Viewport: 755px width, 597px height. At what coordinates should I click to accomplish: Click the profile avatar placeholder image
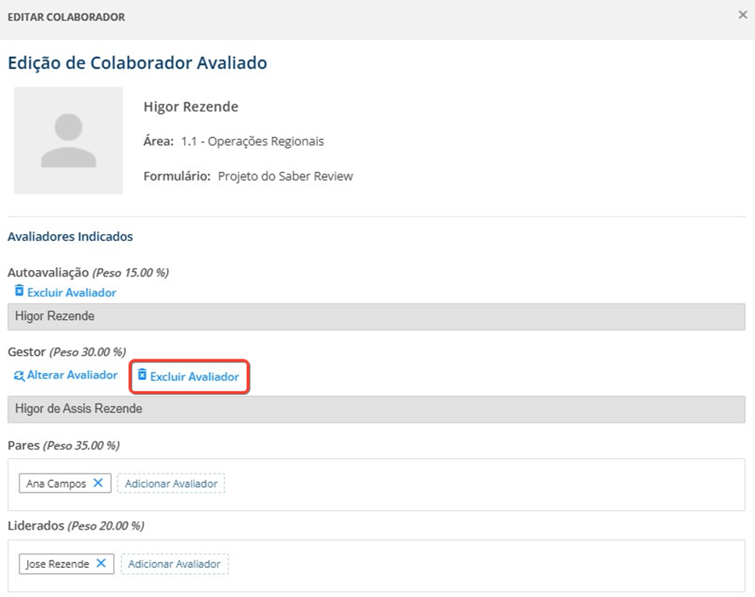pyautogui.click(x=68, y=141)
